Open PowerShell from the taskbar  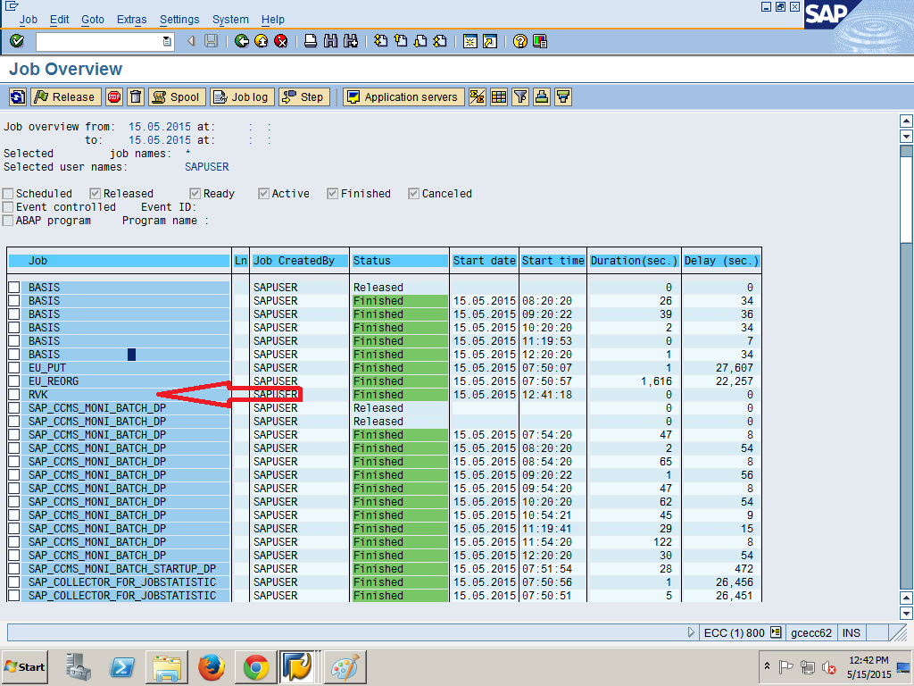[x=122, y=666]
